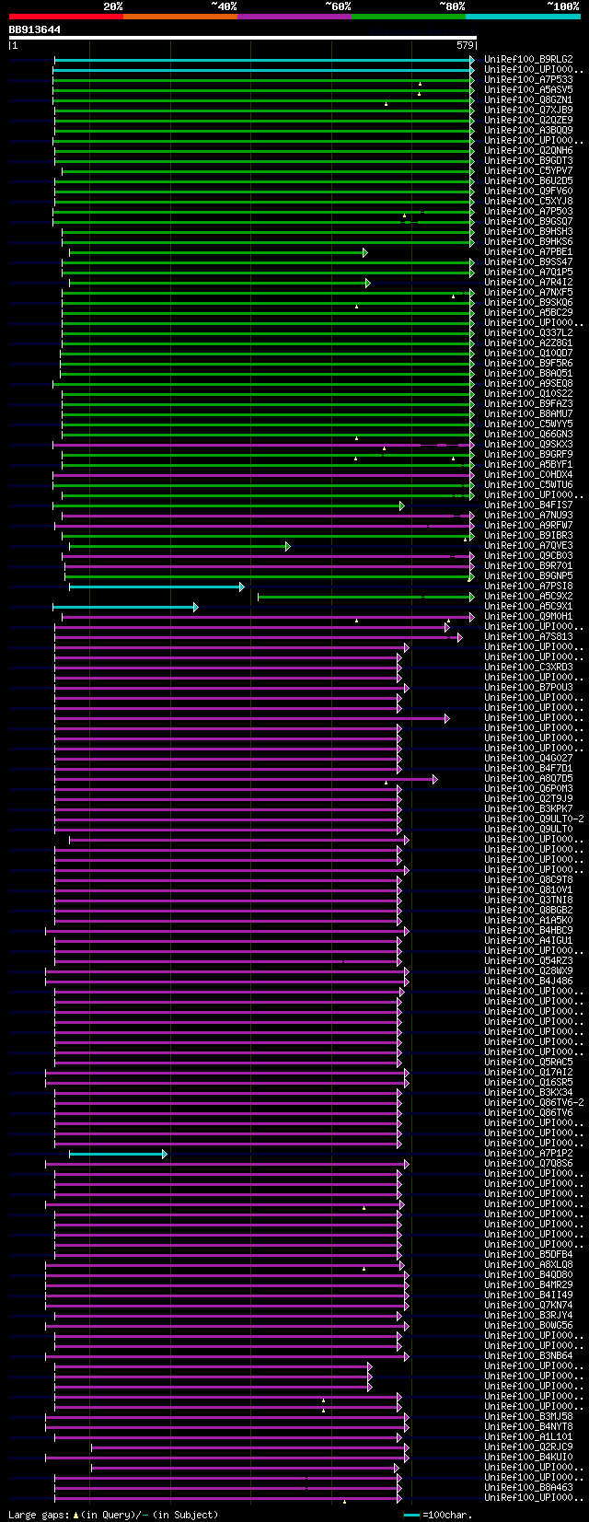Open hit UniRef100_B6U2D5

[x=528, y=181]
